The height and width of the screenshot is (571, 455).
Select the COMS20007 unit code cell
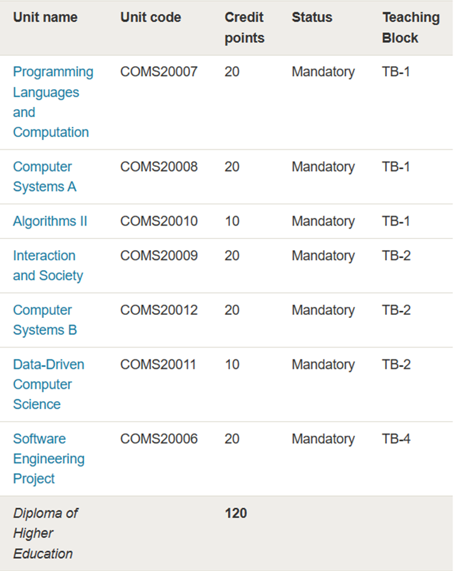tap(159, 72)
